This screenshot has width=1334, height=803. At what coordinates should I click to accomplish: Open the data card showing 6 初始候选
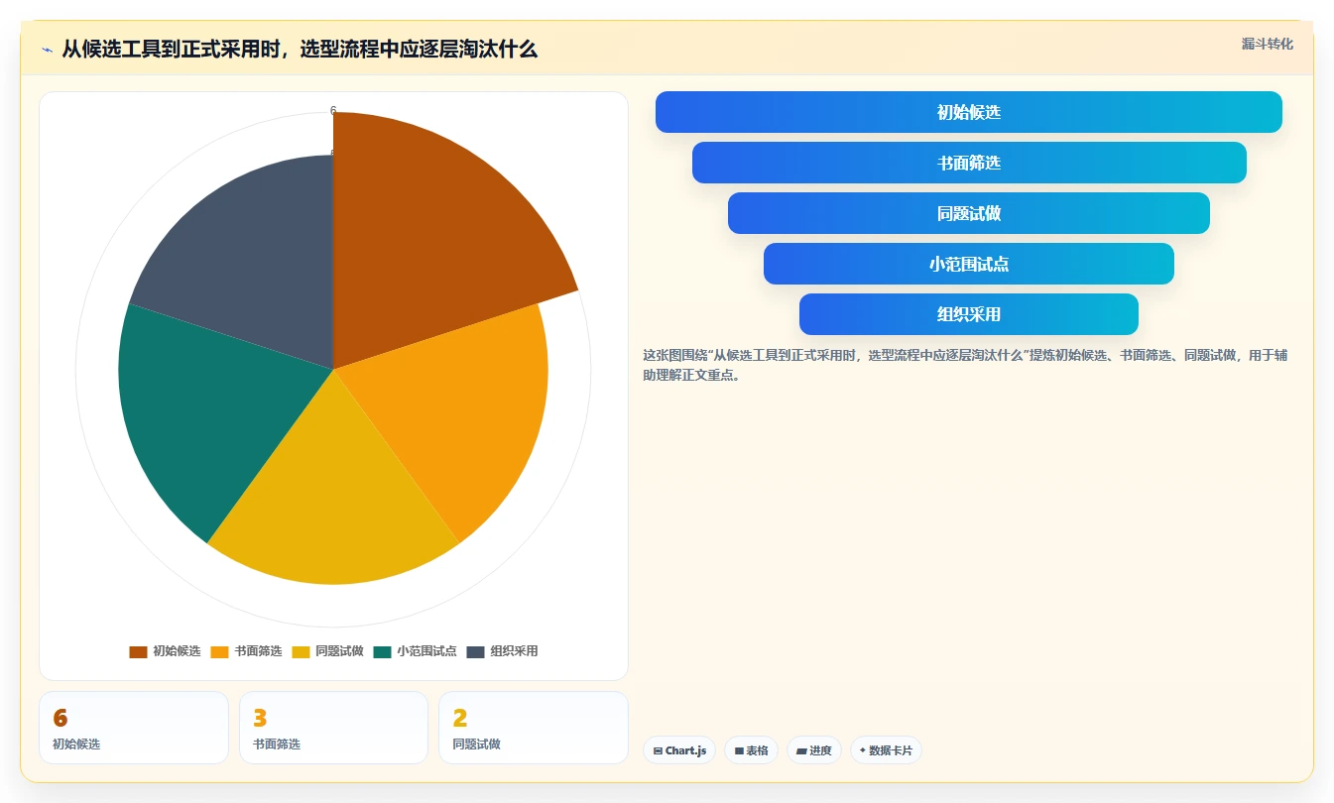tap(134, 728)
